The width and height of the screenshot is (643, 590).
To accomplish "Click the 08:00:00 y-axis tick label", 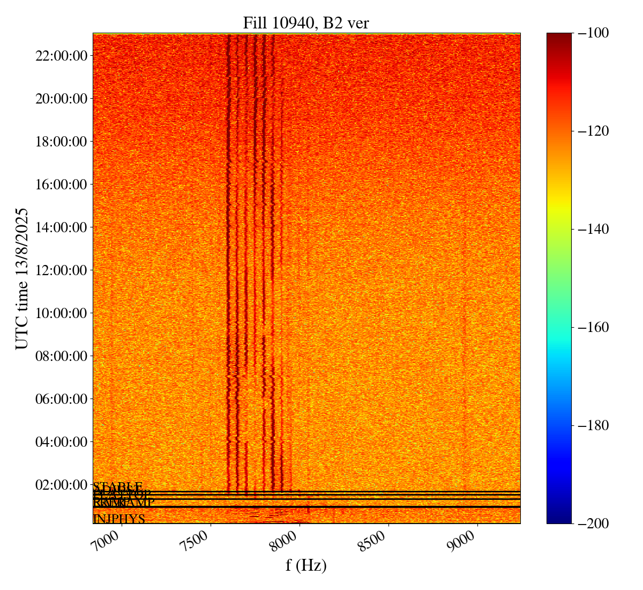I will pos(61,356).
